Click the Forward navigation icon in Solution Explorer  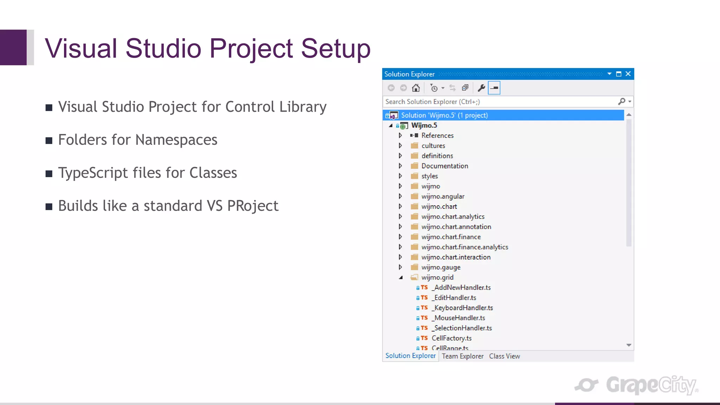[x=404, y=88]
